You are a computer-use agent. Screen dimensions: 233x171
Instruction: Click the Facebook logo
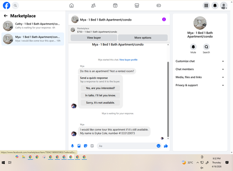tap(7, 6)
